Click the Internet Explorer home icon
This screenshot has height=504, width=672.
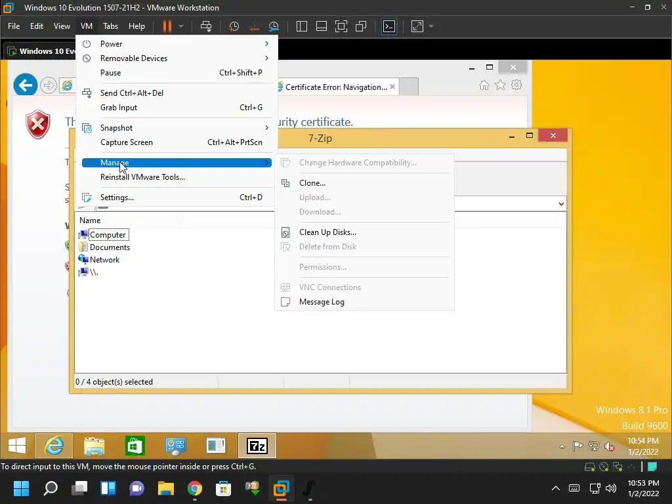484,85
